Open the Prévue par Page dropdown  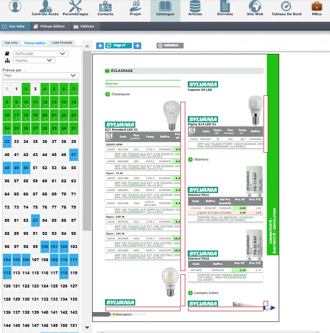tap(41, 76)
